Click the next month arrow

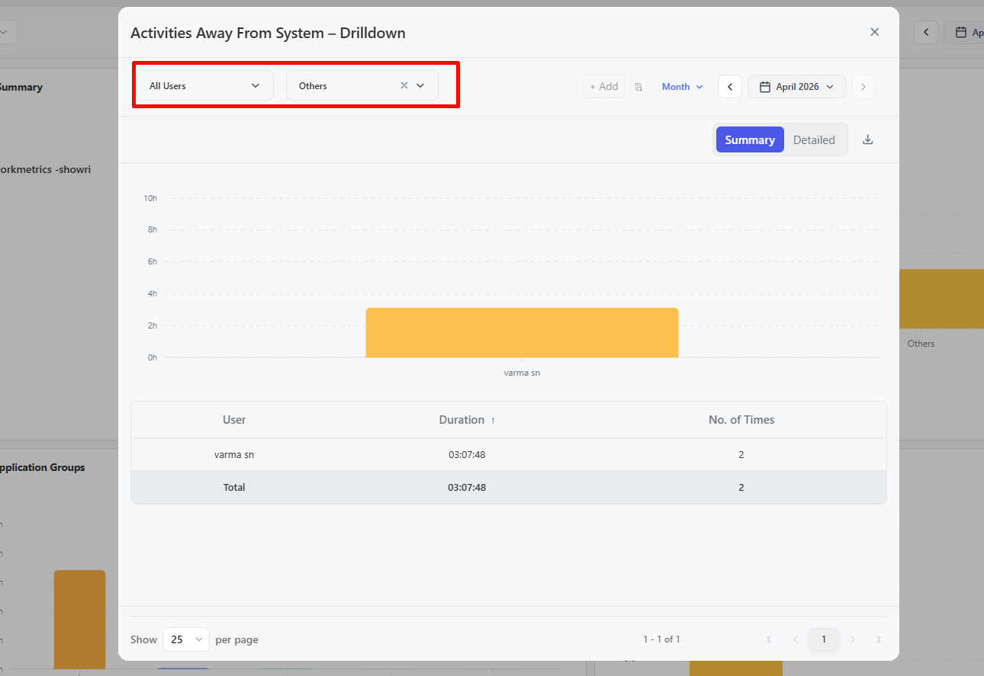click(863, 87)
